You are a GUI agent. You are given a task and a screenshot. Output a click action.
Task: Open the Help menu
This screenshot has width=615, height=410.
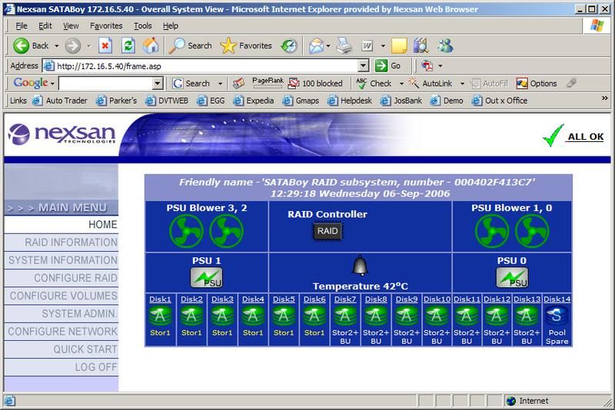click(x=170, y=26)
